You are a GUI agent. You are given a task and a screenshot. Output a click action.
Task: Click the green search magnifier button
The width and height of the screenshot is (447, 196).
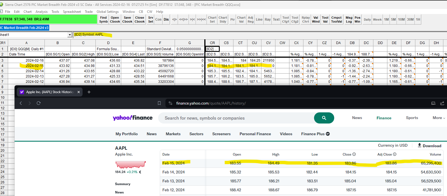tap(324, 118)
